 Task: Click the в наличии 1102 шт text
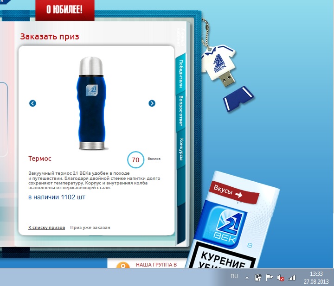coord(57,197)
